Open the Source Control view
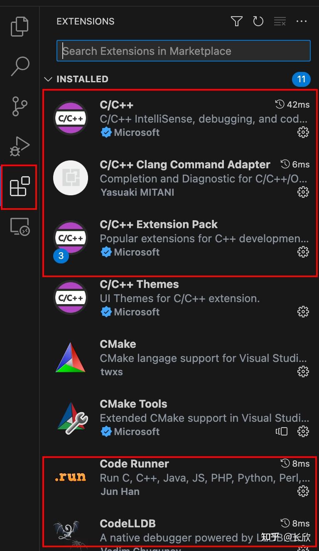Viewport: 319px width, 551px height. (19, 106)
